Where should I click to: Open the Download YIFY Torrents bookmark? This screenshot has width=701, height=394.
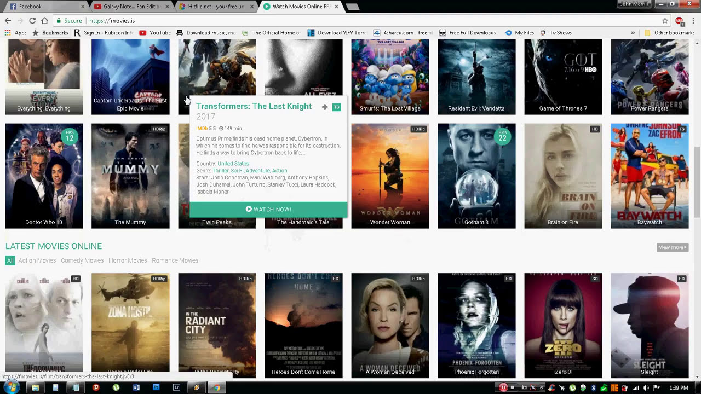coord(337,33)
